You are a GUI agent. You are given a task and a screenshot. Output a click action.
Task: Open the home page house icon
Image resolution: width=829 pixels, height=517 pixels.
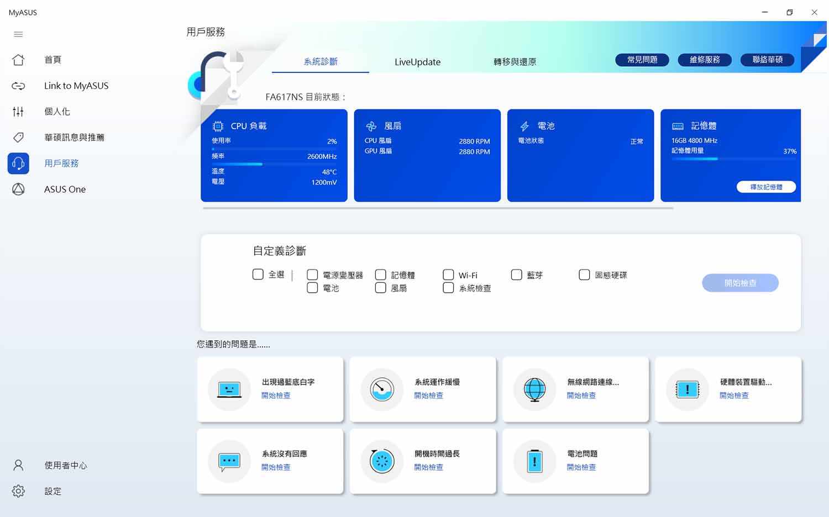(18, 60)
